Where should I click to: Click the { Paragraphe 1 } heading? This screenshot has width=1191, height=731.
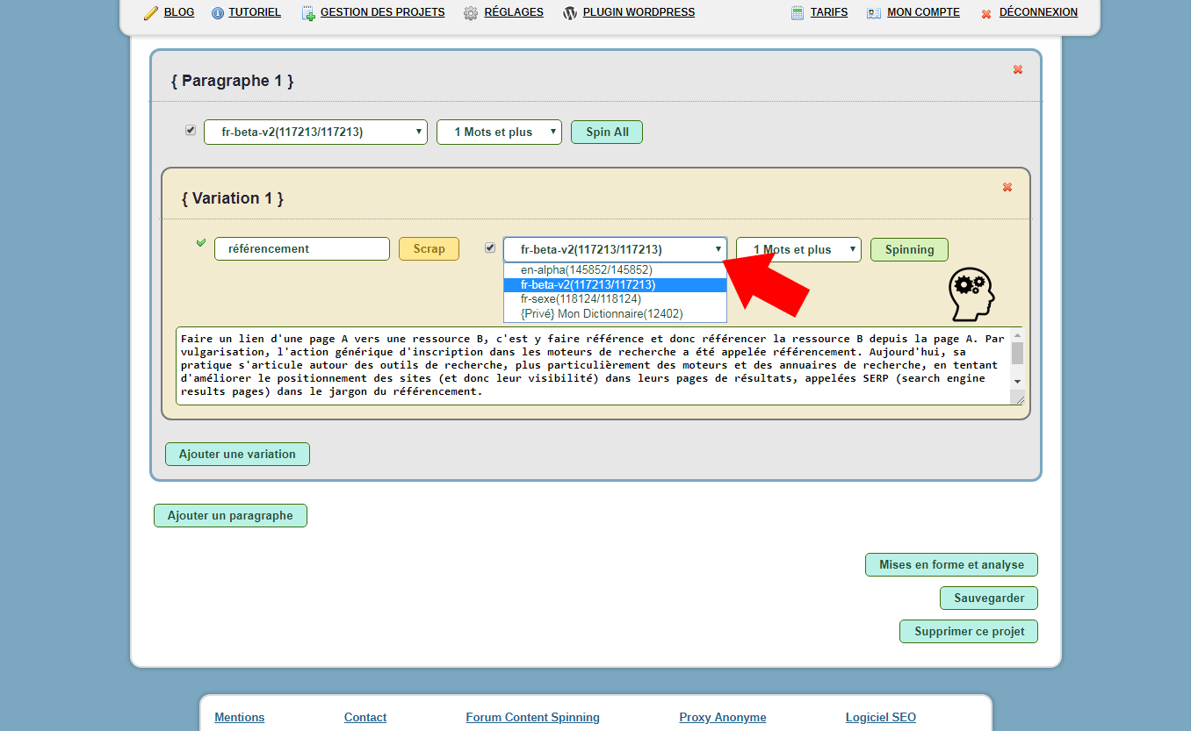[x=233, y=81]
